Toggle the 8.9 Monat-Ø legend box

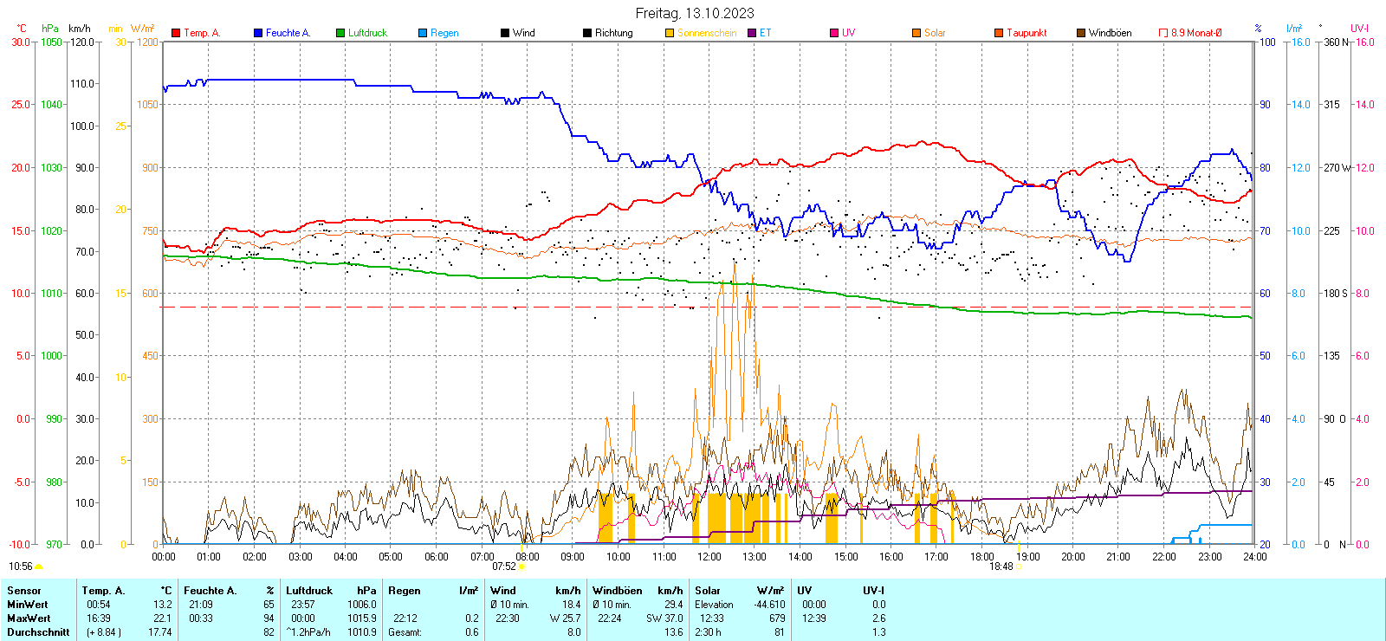coord(1163,33)
